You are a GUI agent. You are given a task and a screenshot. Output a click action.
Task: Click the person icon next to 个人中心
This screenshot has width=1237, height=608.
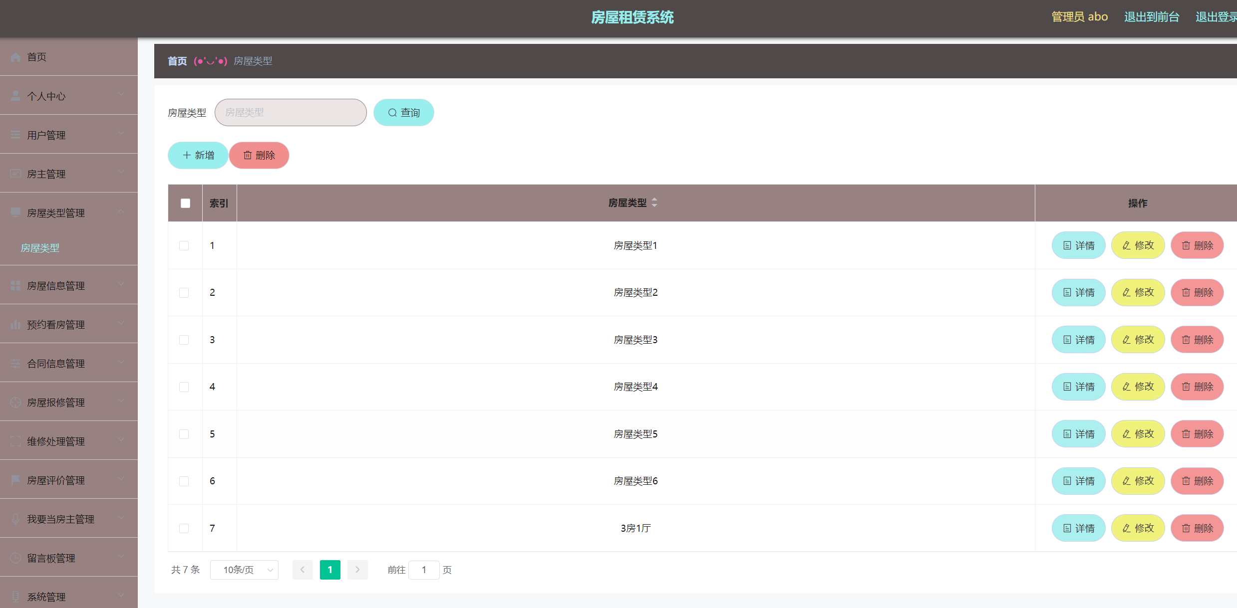coord(15,96)
